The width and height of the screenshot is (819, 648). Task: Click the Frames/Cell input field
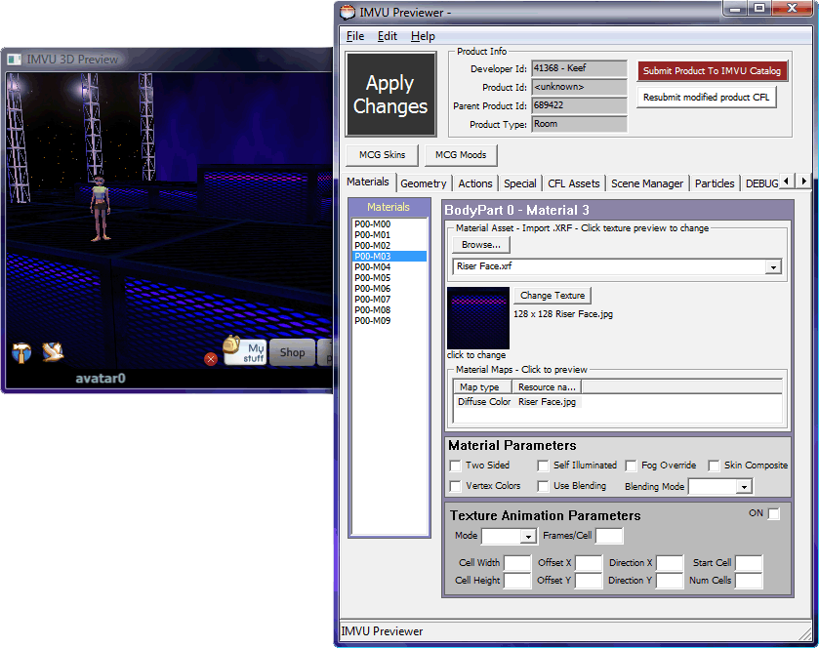609,536
